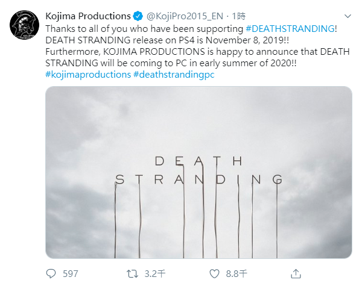Viewport: 362px width, 289px height.
Task: Click the 597 reply count
Action: click(71, 273)
